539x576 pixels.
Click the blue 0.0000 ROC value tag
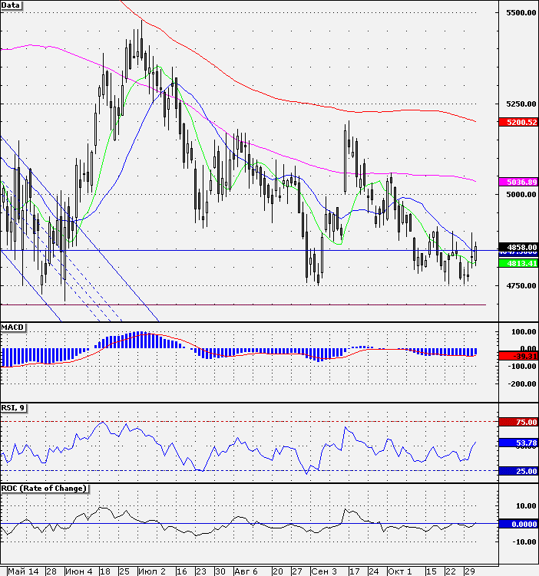pyautogui.click(x=517, y=523)
